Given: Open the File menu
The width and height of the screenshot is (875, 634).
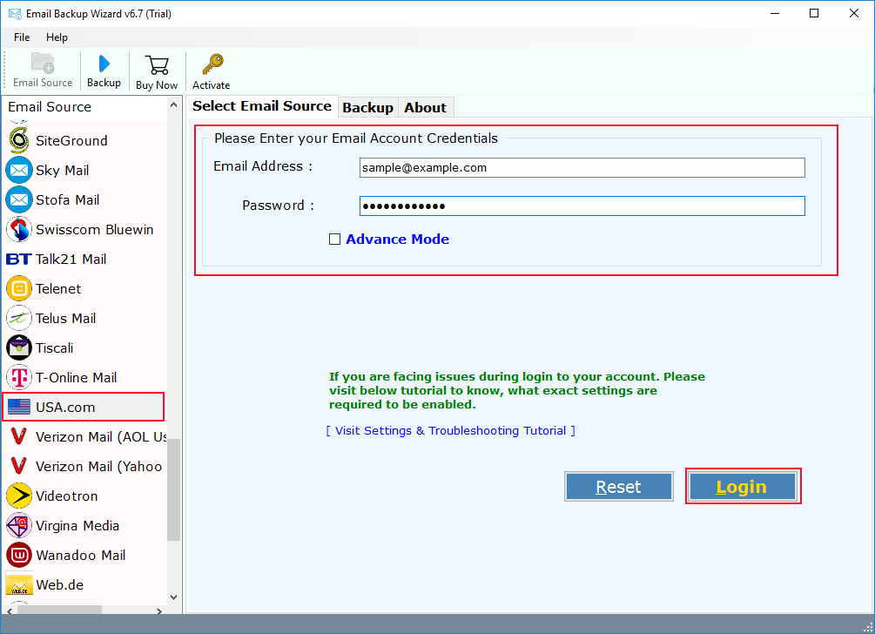Looking at the screenshot, I should pyautogui.click(x=22, y=37).
